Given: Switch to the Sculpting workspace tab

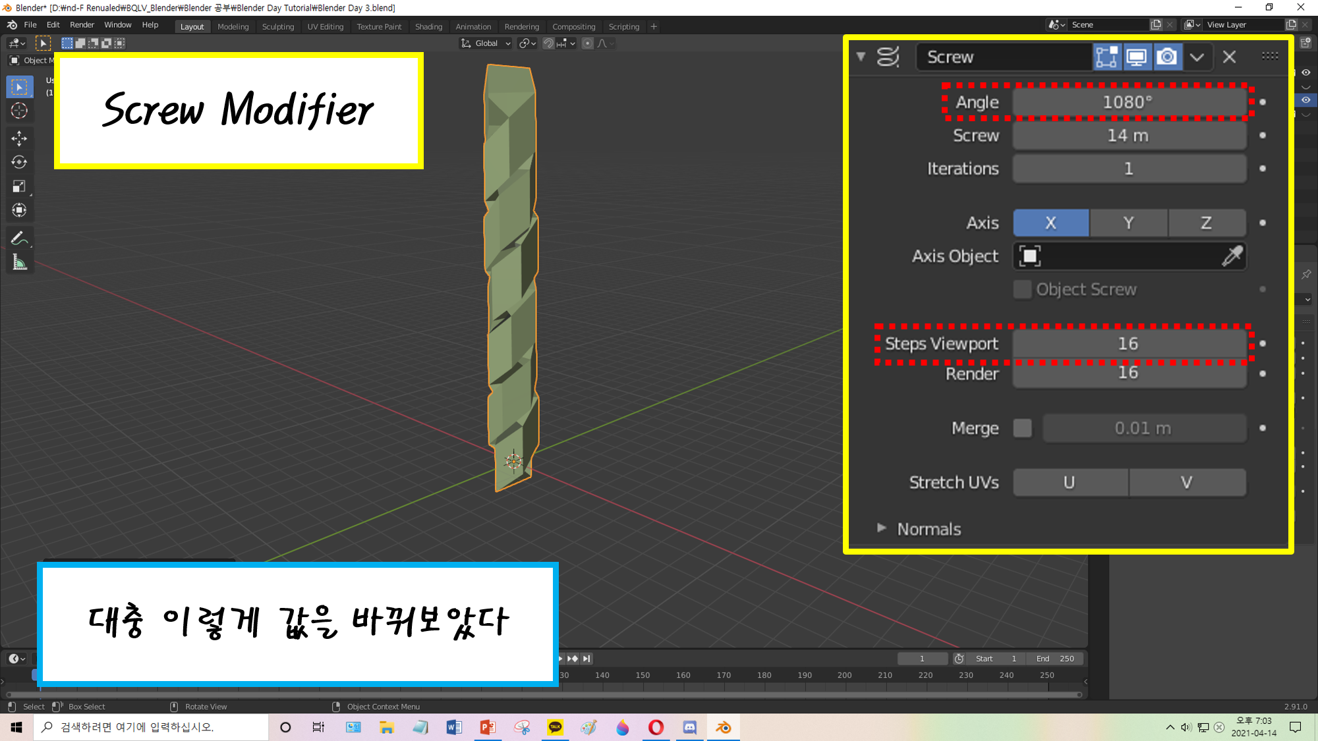Looking at the screenshot, I should click(x=278, y=26).
